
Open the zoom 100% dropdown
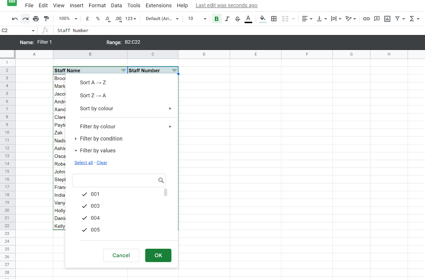click(68, 19)
